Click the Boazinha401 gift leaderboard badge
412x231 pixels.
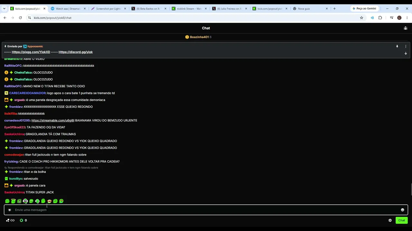[x=198, y=37]
